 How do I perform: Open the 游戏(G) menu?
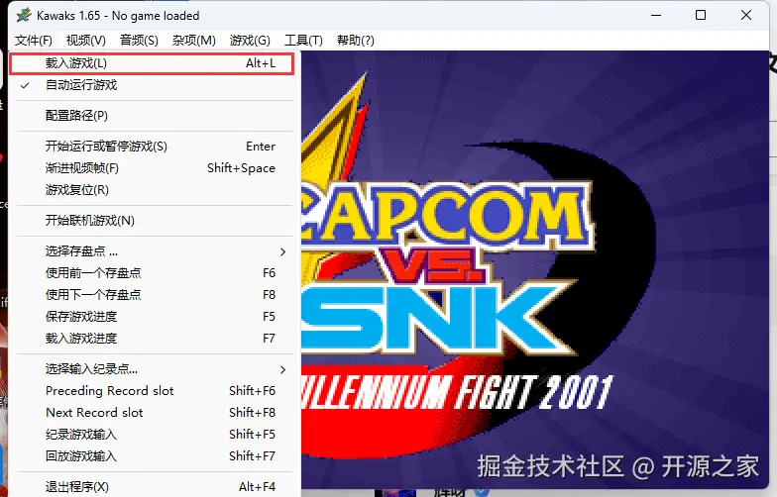250,40
